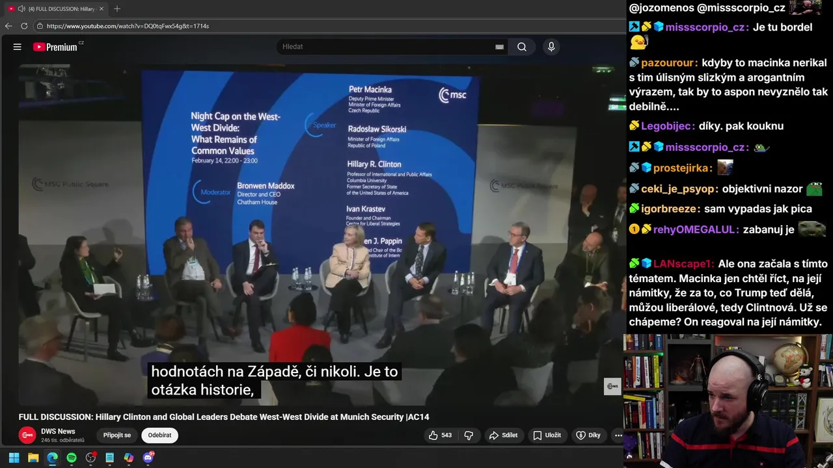The image size is (833, 468).
Task: Open Notepad from the taskbar
Action: pos(109,458)
